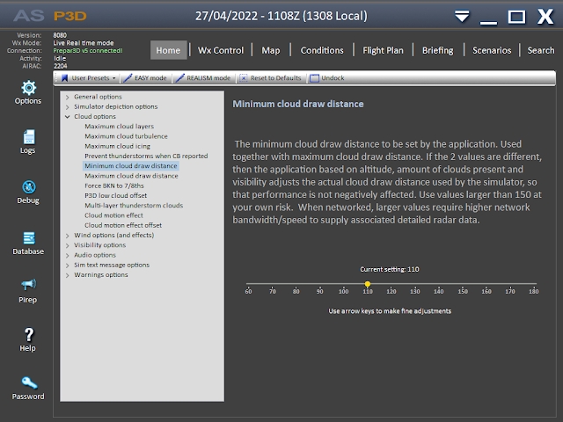
Task: Activate EASY mode button
Action: [x=146, y=78]
